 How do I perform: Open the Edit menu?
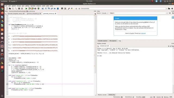(10, 6)
